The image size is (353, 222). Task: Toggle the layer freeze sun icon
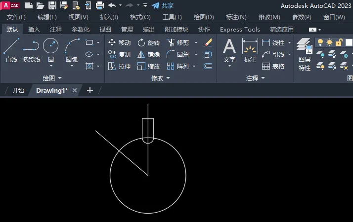coord(329,42)
